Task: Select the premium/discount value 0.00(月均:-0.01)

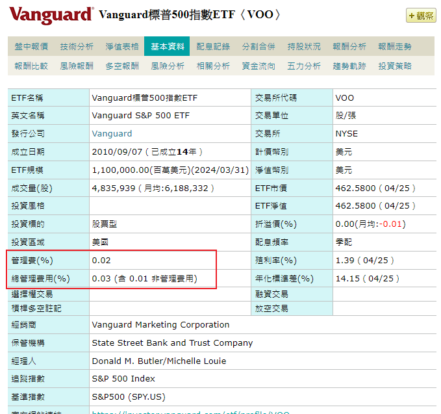Action: (x=370, y=224)
